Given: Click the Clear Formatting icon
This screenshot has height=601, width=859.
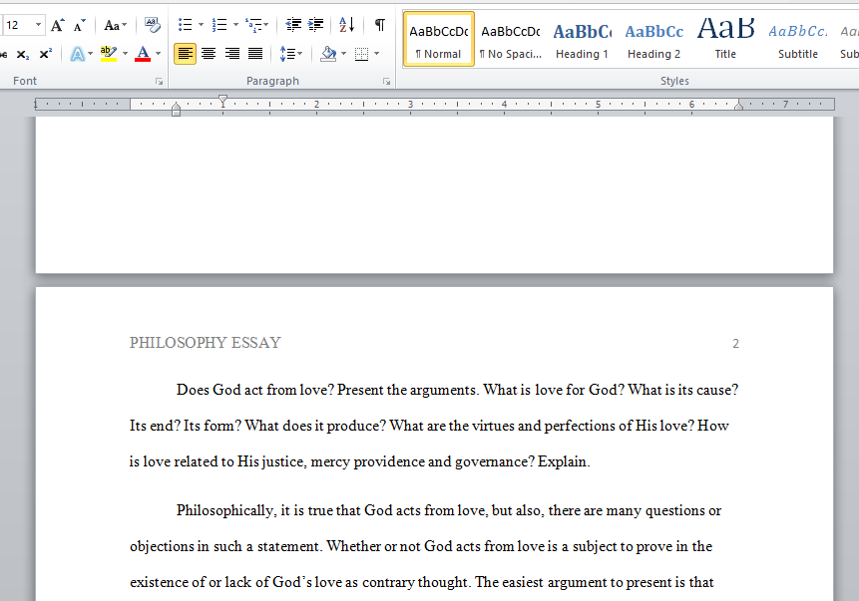Looking at the screenshot, I should 153,25.
